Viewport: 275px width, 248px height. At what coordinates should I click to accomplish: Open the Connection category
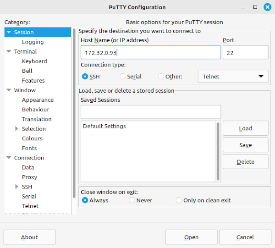pyautogui.click(x=29, y=158)
